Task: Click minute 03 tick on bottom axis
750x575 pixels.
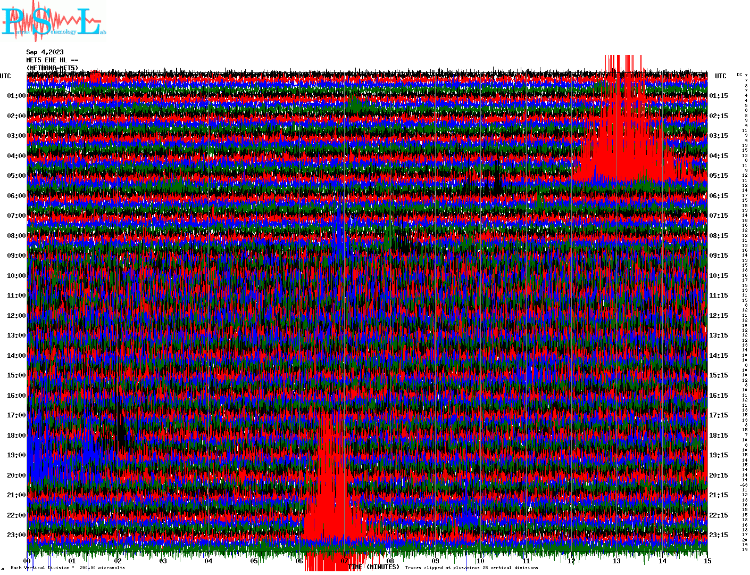Action: click(x=163, y=561)
